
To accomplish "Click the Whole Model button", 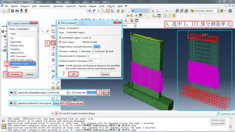I will [76, 103].
